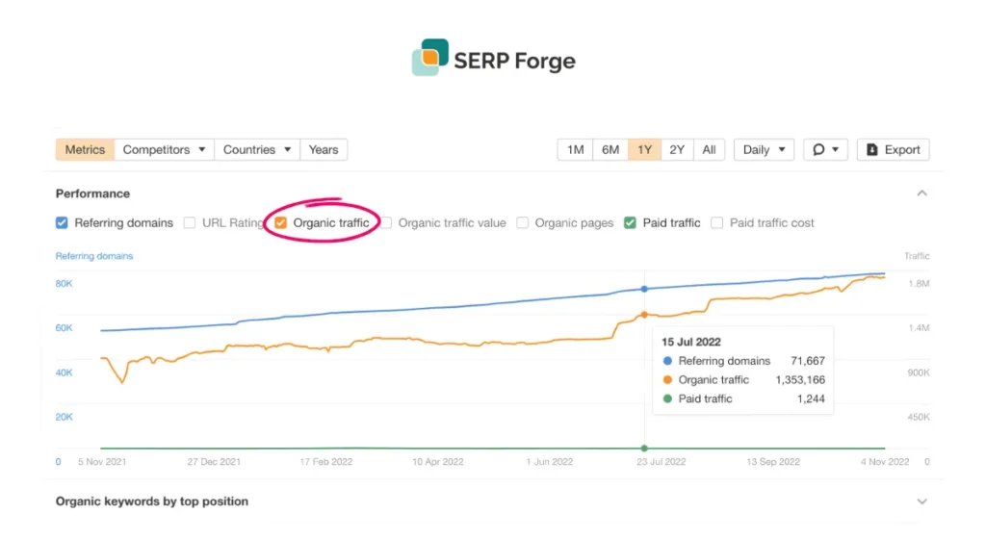Click the Referring domains axis label
Viewport: 986px width, 539px height.
pos(94,256)
